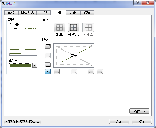Image resolution: width=156 pixels, height=128 pixels.
Task: Toggle the diagonal-up border button
Action: [x=48, y=71]
